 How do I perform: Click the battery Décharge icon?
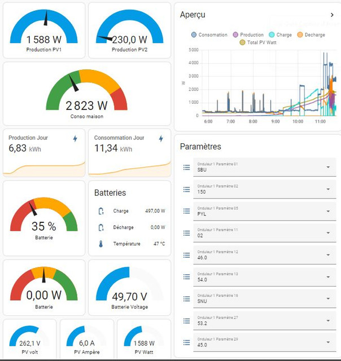(x=101, y=227)
